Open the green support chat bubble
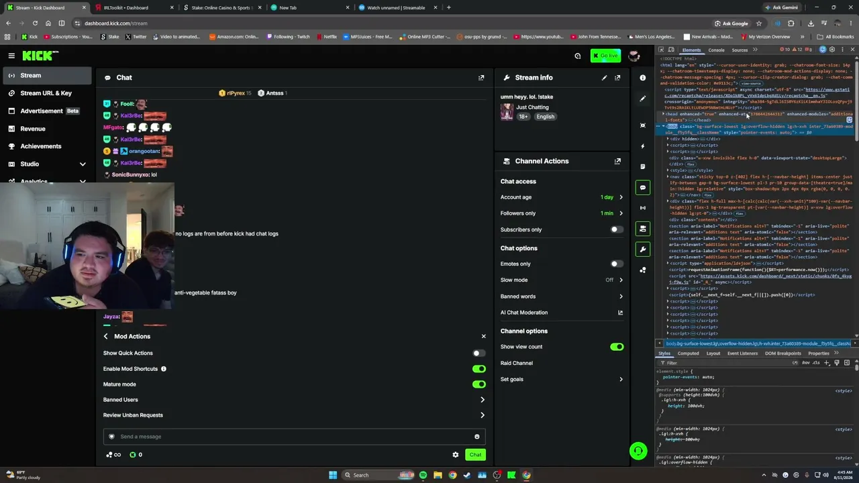859x483 pixels. (638, 451)
